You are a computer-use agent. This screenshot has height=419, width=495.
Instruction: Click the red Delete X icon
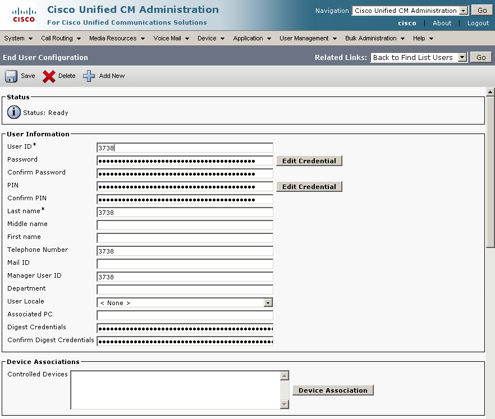point(49,76)
